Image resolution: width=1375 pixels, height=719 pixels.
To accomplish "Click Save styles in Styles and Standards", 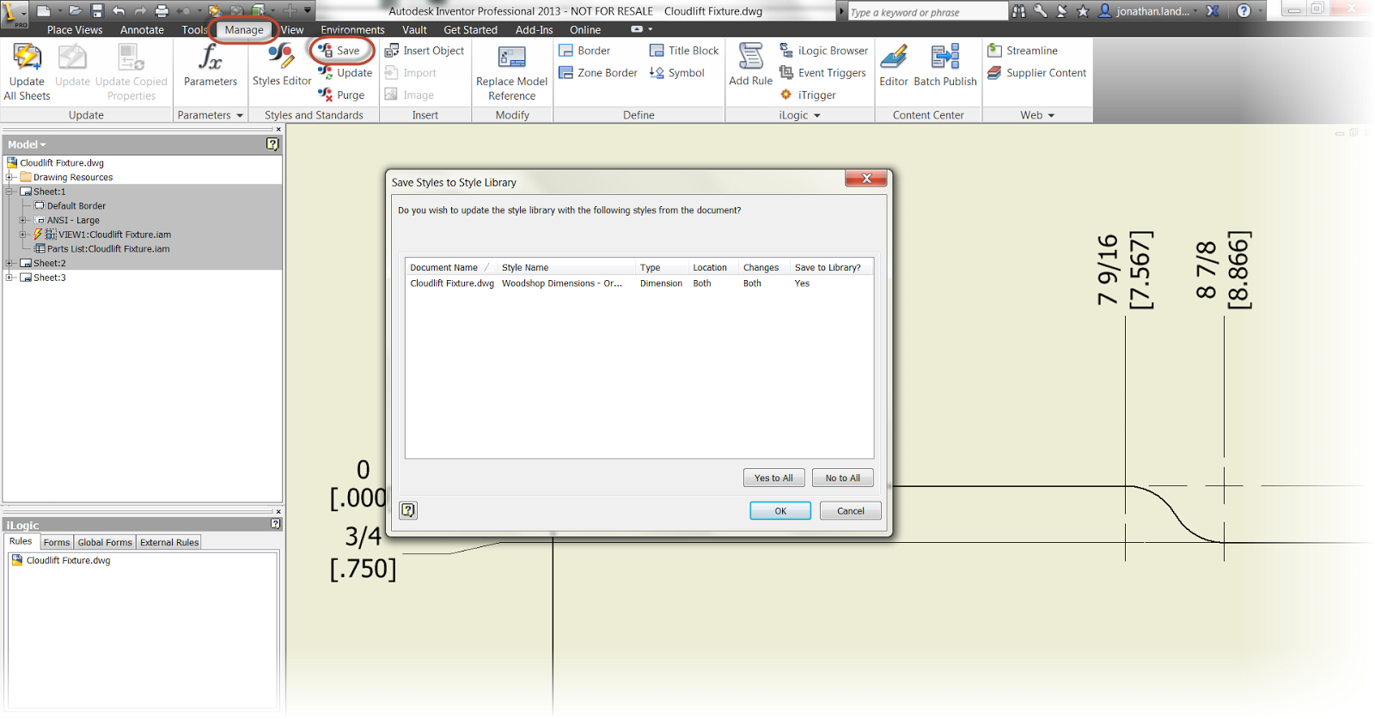I will (x=339, y=51).
